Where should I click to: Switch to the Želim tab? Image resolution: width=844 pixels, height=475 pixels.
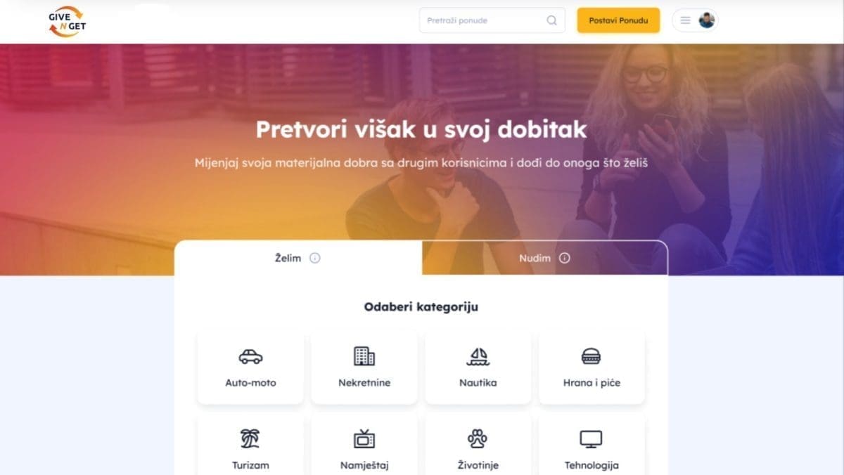pos(298,258)
